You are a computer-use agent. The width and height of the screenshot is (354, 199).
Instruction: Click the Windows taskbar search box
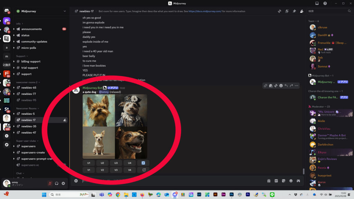point(69,195)
